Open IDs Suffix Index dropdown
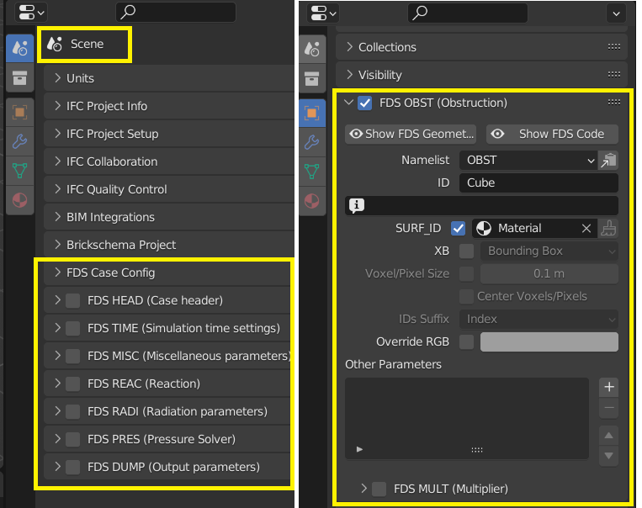Image resolution: width=642 pixels, height=508 pixels. coord(539,319)
